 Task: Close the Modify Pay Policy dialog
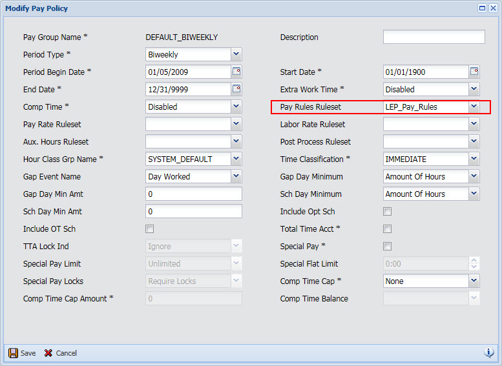point(493,8)
